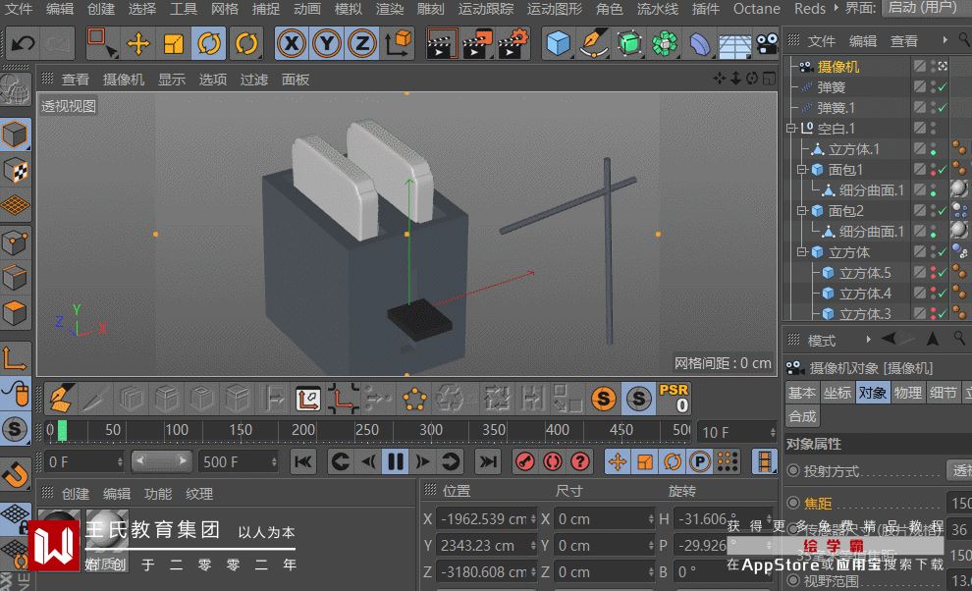Toggle visibility dots for 立方体.4
972x591 pixels.
pos(934,294)
